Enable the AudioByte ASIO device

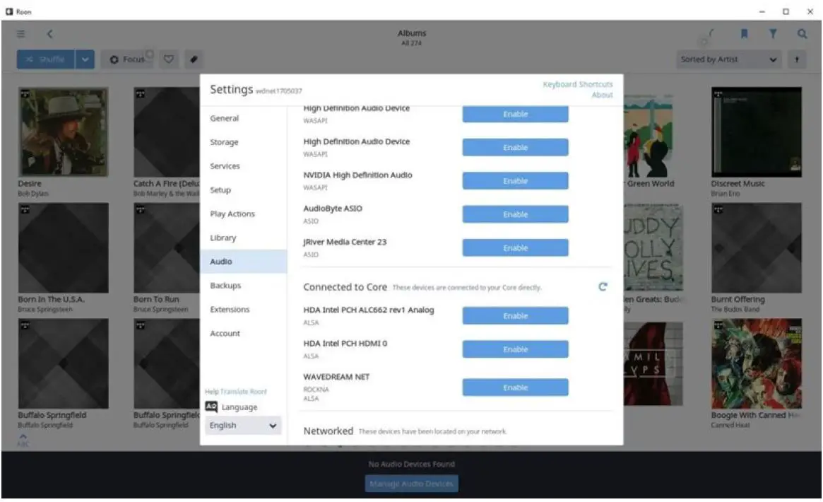515,214
